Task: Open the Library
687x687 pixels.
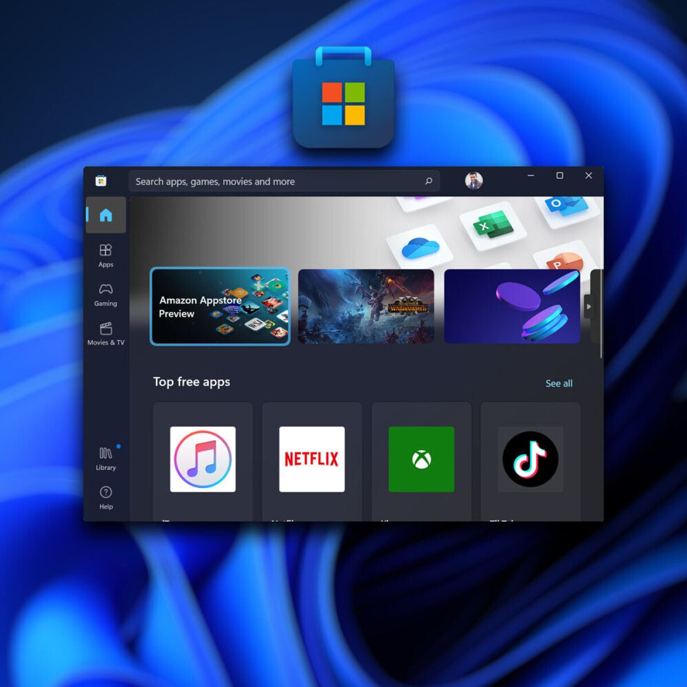Action: pos(106,459)
